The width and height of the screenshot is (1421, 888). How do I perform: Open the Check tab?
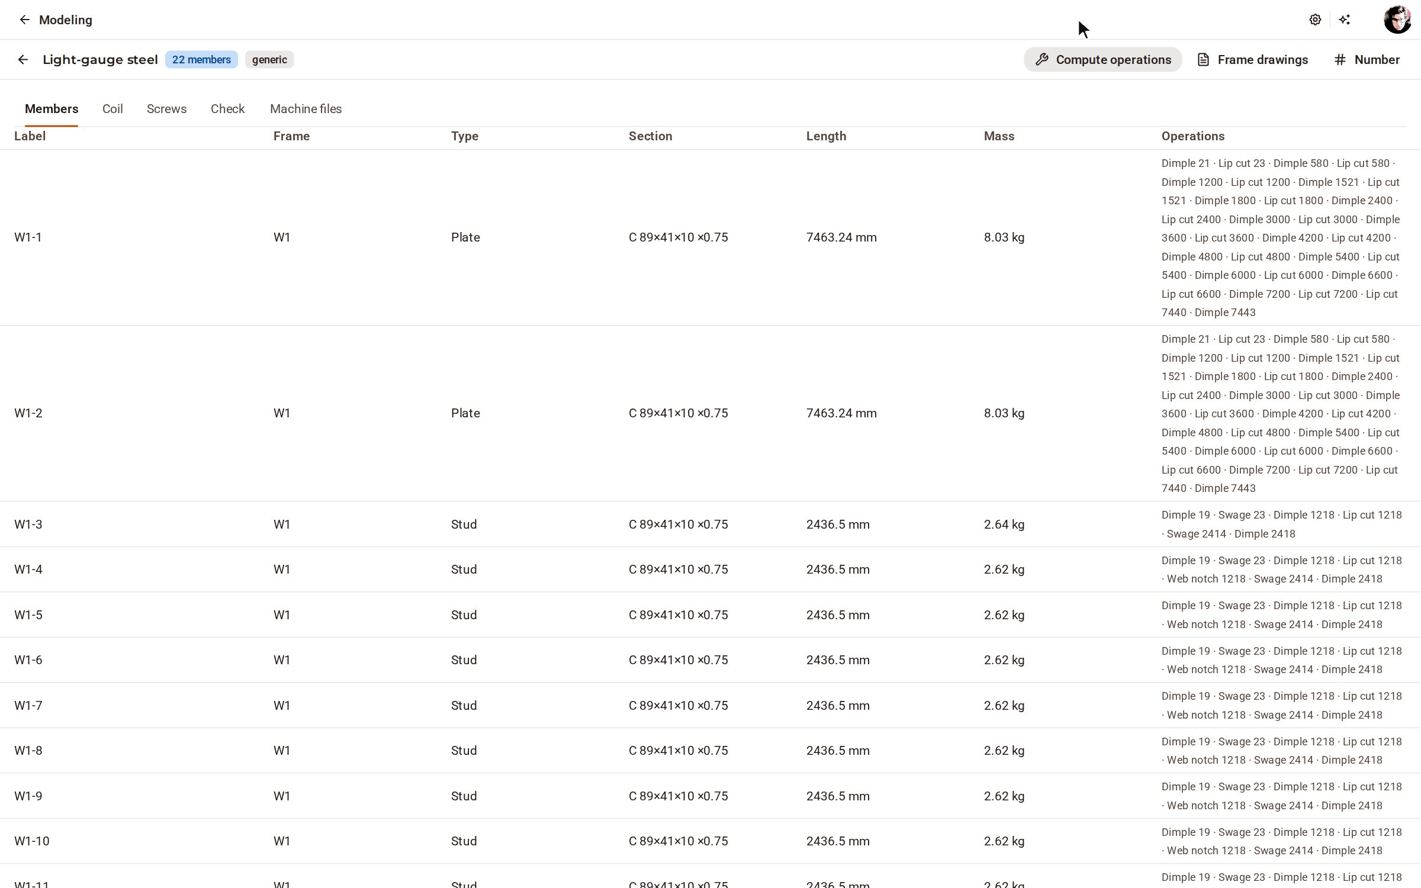(227, 109)
